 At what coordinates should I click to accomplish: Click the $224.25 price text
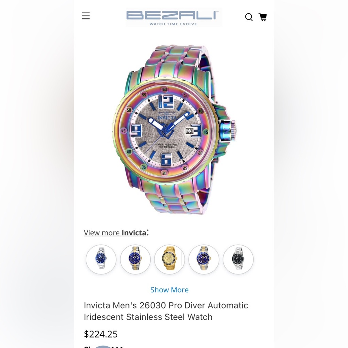pos(101,334)
